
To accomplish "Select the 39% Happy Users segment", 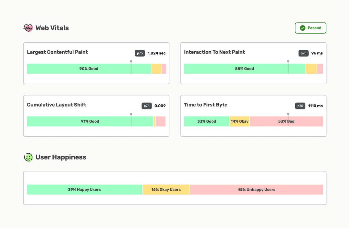I will tap(84, 190).
